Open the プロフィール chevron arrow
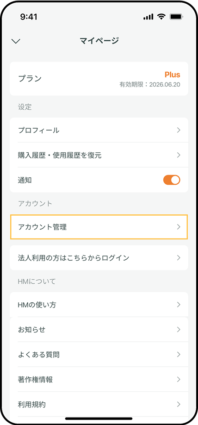Screen dimensions: 198x425 coord(179,130)
